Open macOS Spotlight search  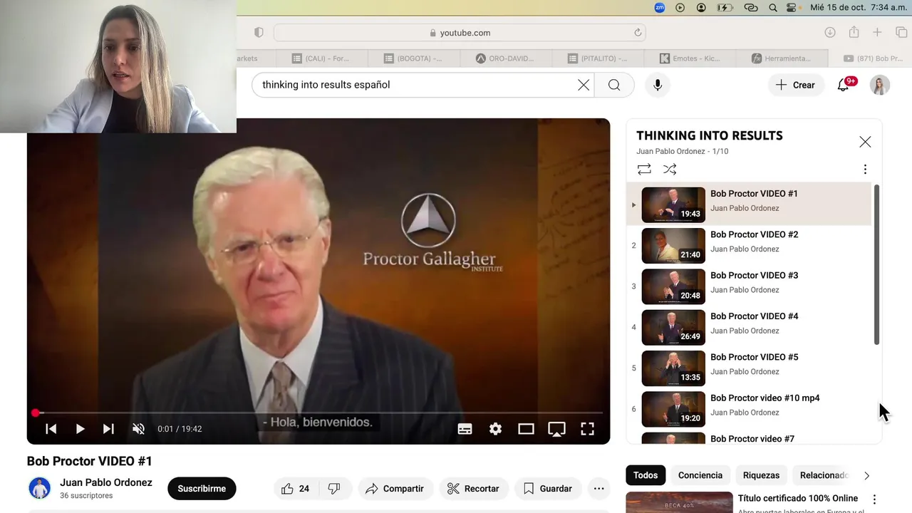773,7
